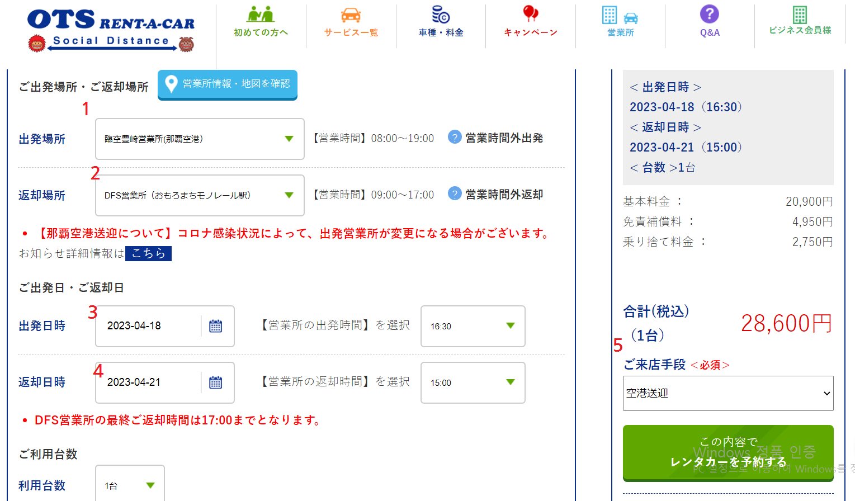The image size is (855, 501).
Task: Expand the 出発場所 office dropdown
Action: coord(200,139)
